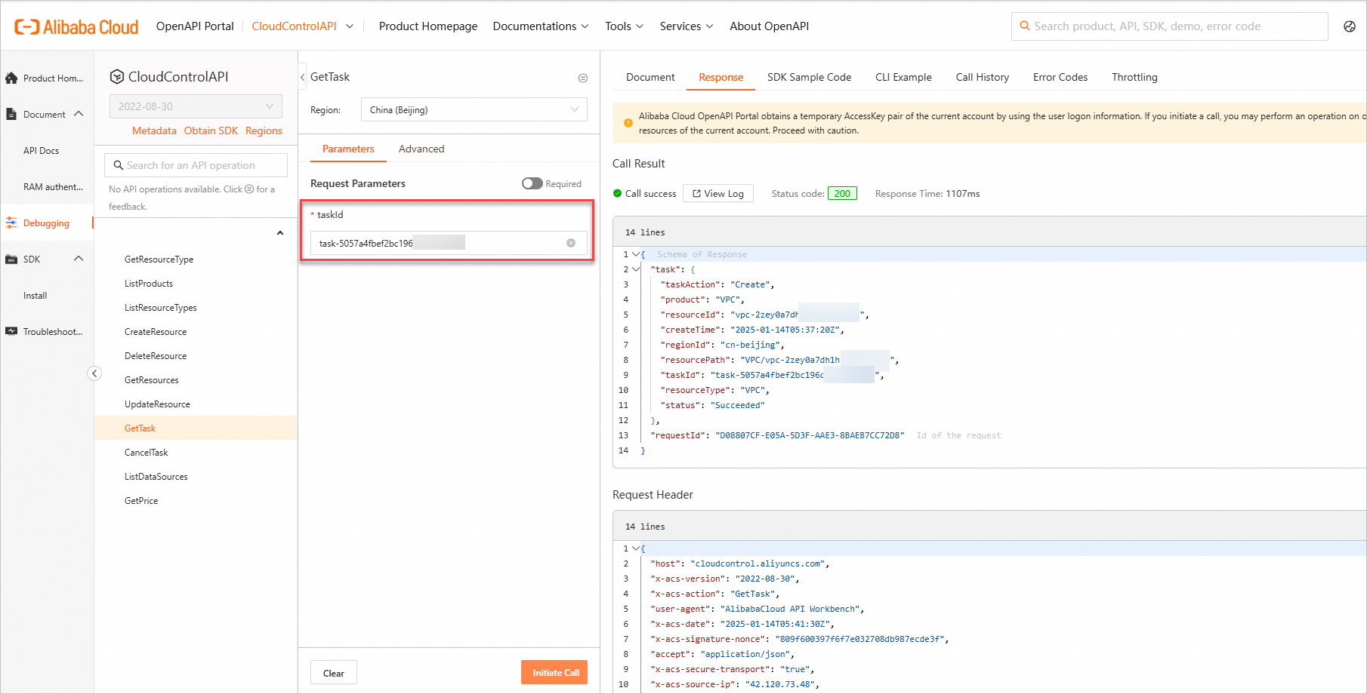Collapse the GetTask panel with the left chevron

tap(303, 77)
